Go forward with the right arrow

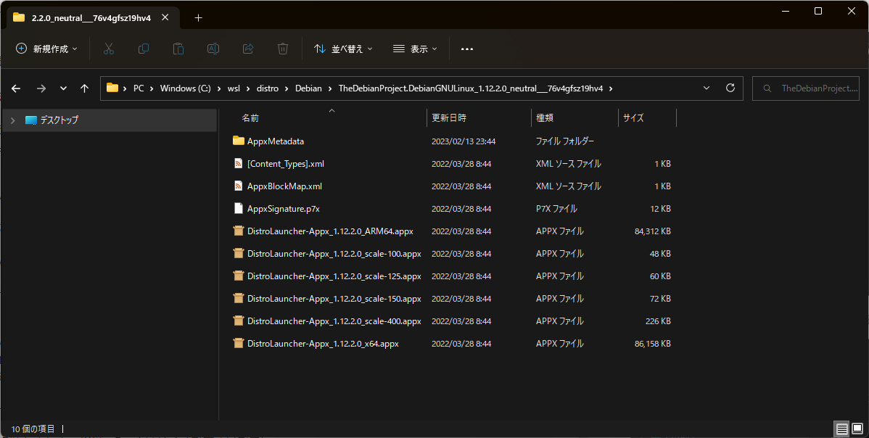click(41, 88)
